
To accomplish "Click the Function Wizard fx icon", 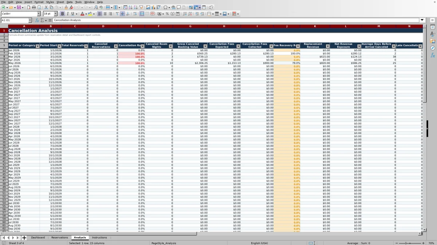I will point(37,20).
